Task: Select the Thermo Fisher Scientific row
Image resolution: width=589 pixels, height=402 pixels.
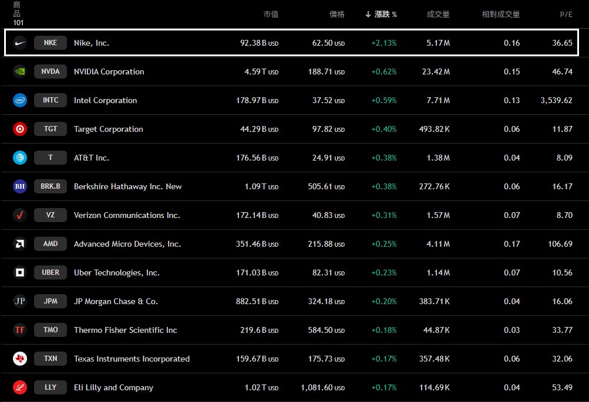Action: click(x=294, y=330)
